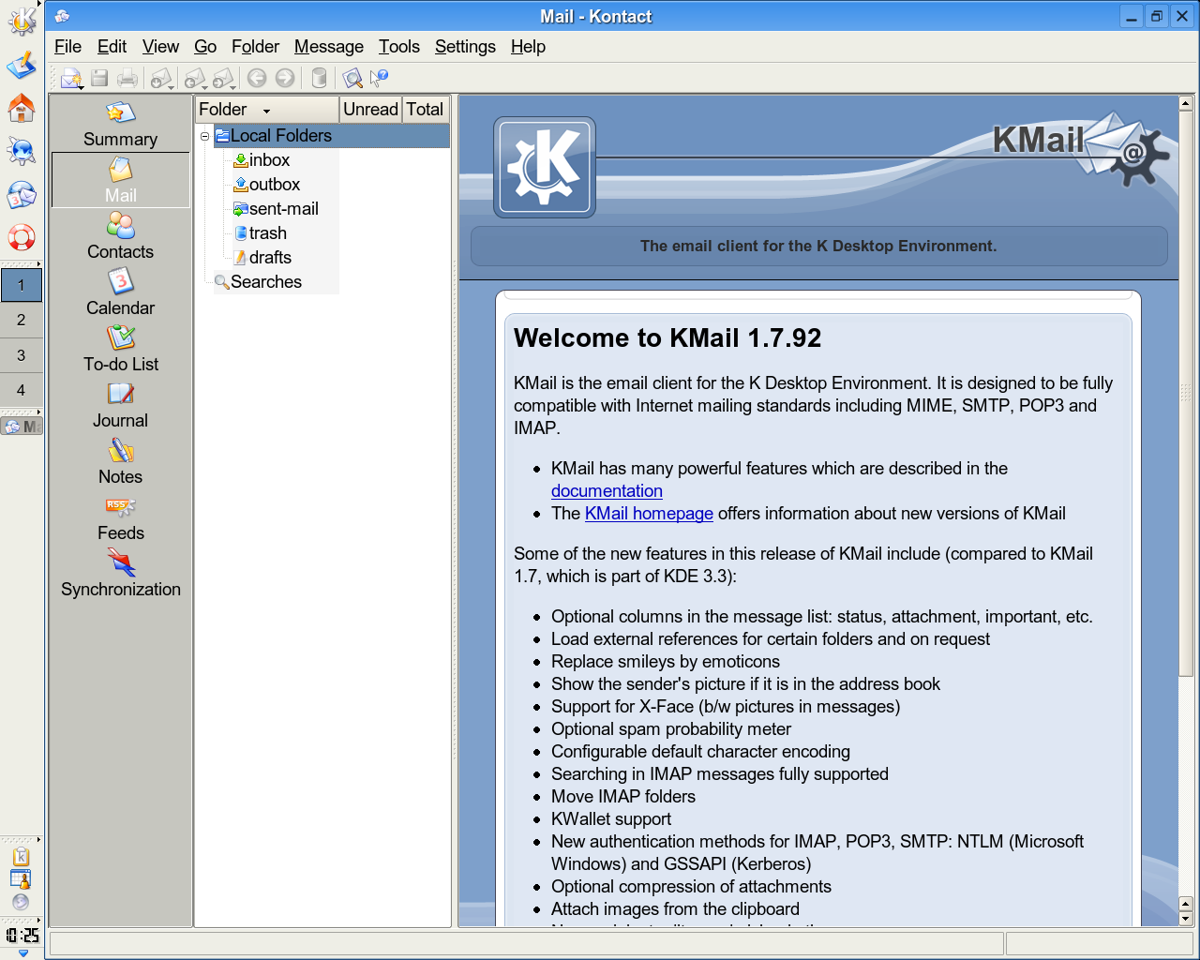The height and width of the screenshot is (960, 1200).
Task: Launch the home folder panel icon
Action: point(21,108)
